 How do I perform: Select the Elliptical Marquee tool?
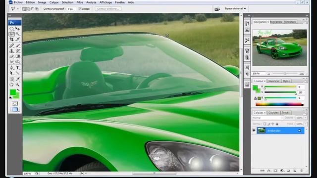11,29
